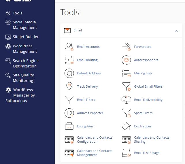This screenshot has height=164, width=185.
Task: Open the BoxTrapper link
Action: (x=143, y=126)
